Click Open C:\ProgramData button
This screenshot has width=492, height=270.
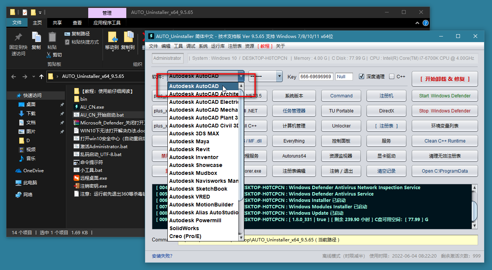click(445, 171)
